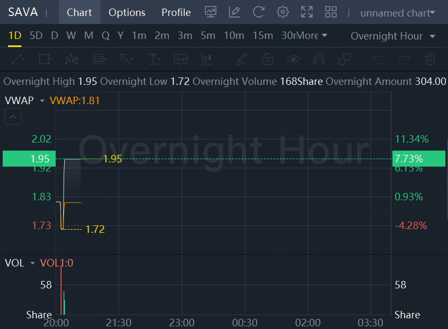Select the 5D timeframe button

click(x=36, y=36)
